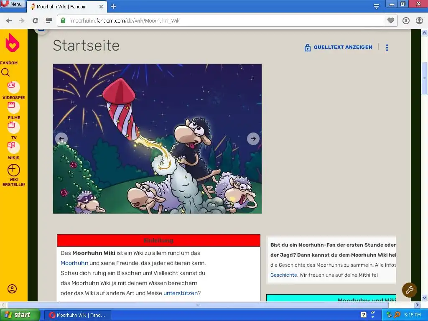Reload the current page
Viewport: 428px width, 321px height.
35,21
